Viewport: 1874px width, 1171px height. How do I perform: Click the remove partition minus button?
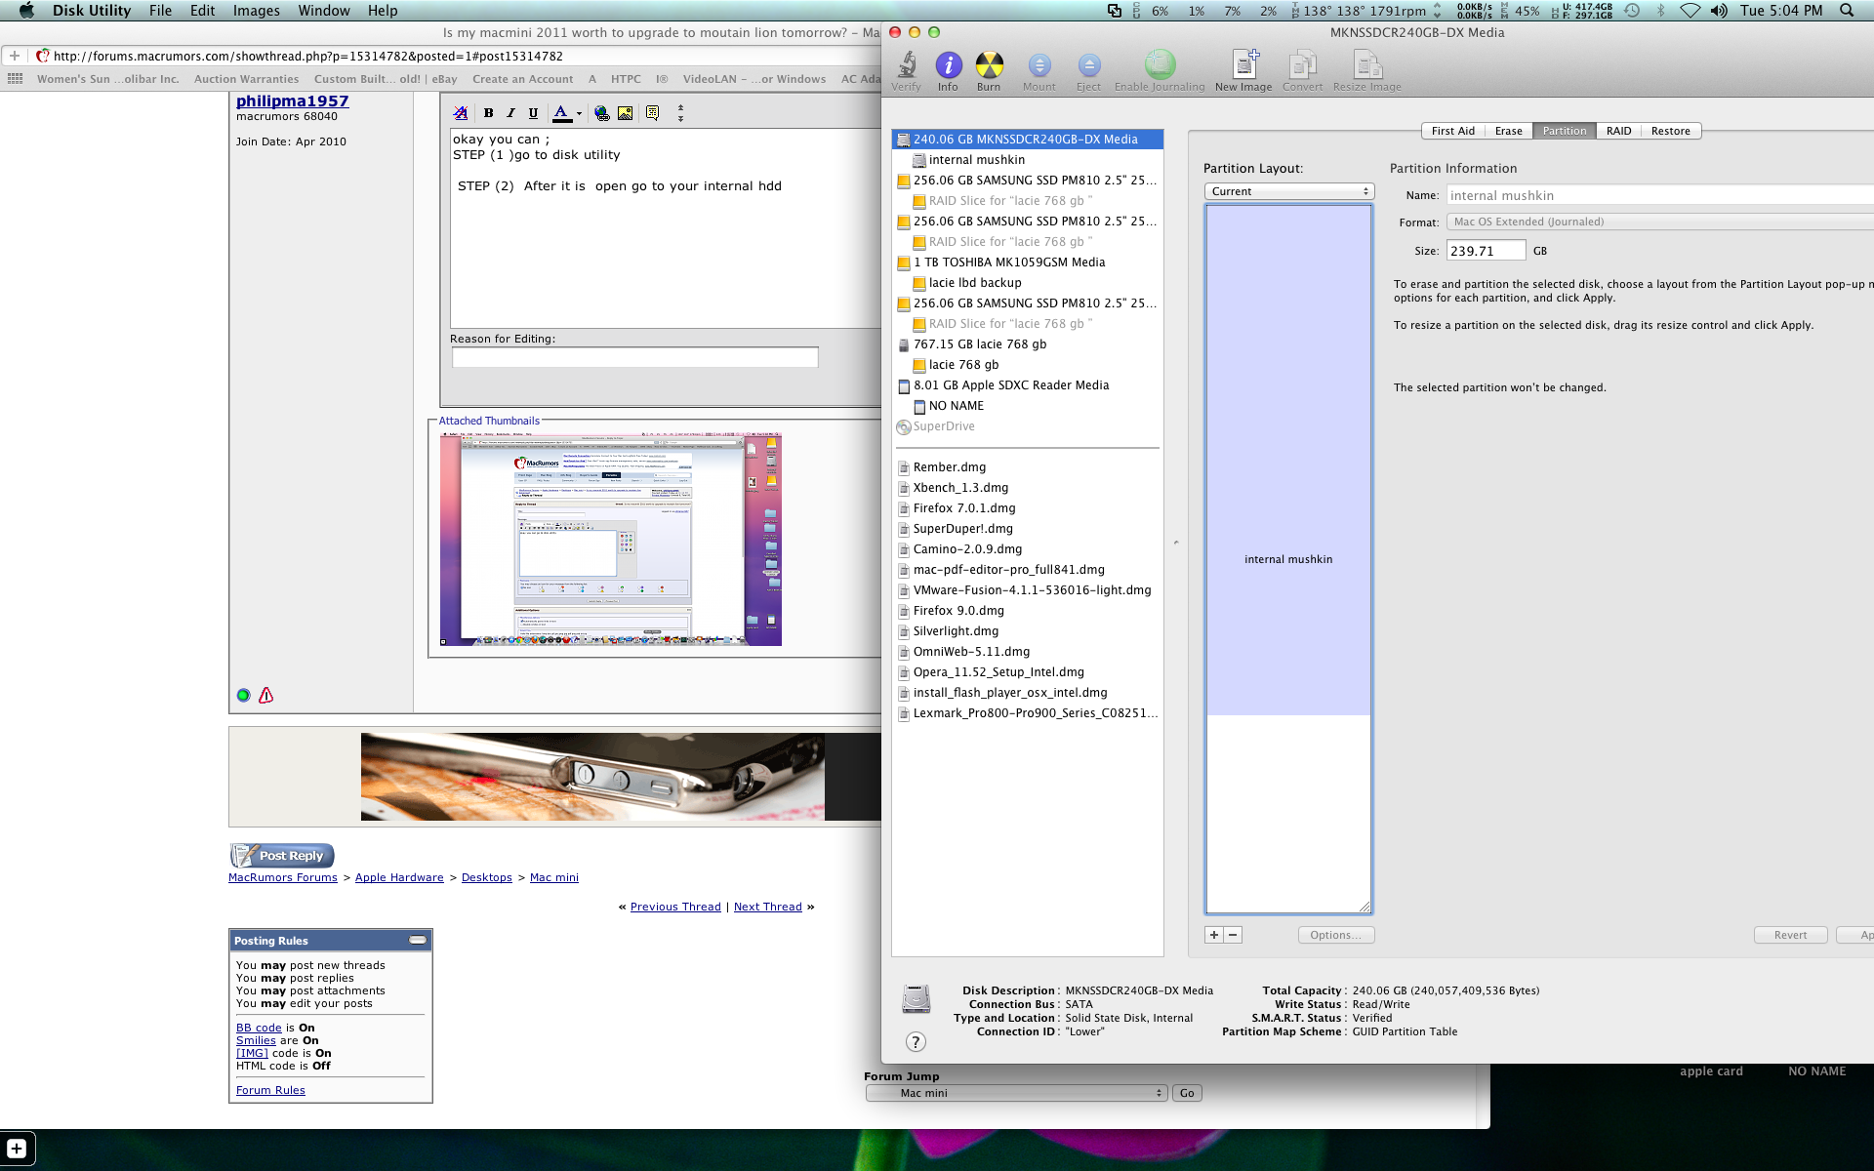click(x=1233, y=935)
